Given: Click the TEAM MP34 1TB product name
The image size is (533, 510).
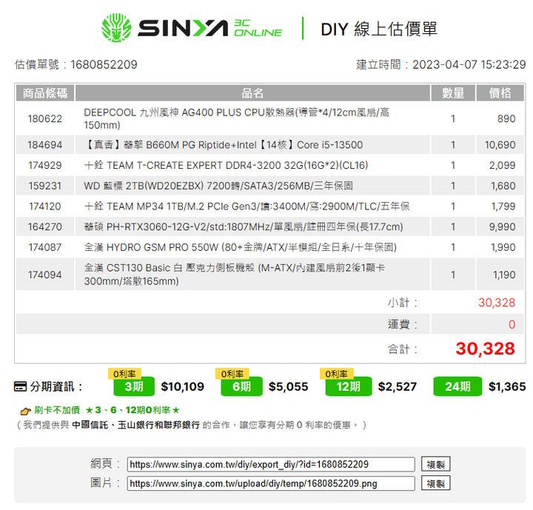Looking at the screenshot, I should tap(247, 206).
